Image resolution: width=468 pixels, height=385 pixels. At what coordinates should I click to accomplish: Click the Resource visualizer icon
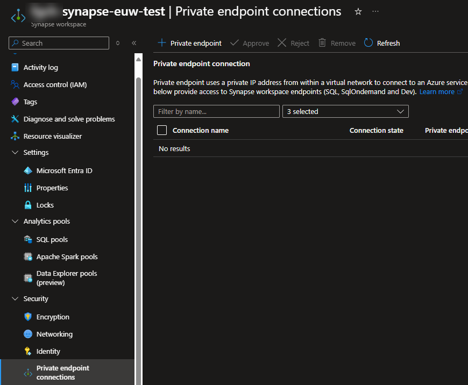pyautogui.click(x=15, y=136)
